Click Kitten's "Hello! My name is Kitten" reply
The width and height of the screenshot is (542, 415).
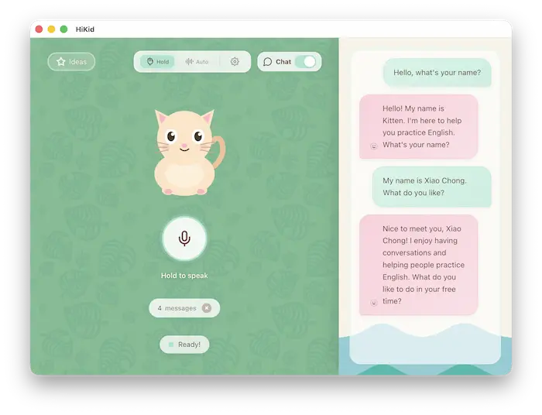pyautogui.click(x=419, y=127)
